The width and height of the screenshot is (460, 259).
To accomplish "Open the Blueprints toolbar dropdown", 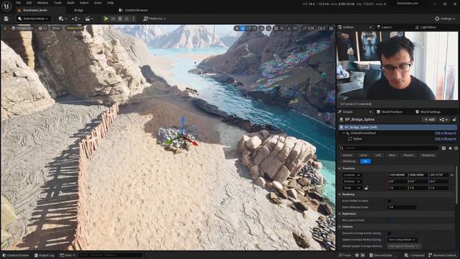I will point(75,19).
